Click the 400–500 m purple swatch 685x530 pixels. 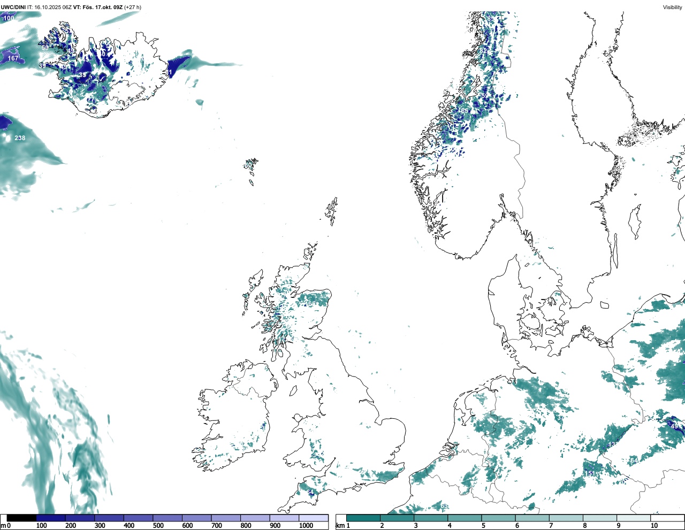tap(138, 518)
